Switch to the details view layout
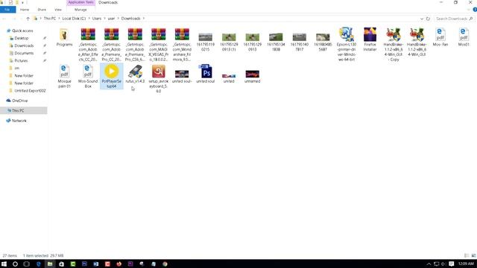The image size is (477, 268). [467, 255]
